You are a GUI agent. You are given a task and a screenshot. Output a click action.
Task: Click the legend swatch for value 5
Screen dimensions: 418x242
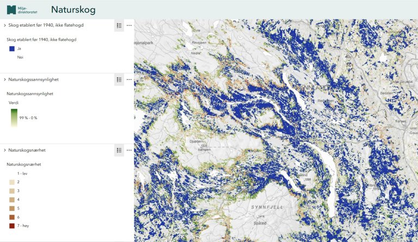(x=12, y=208)
